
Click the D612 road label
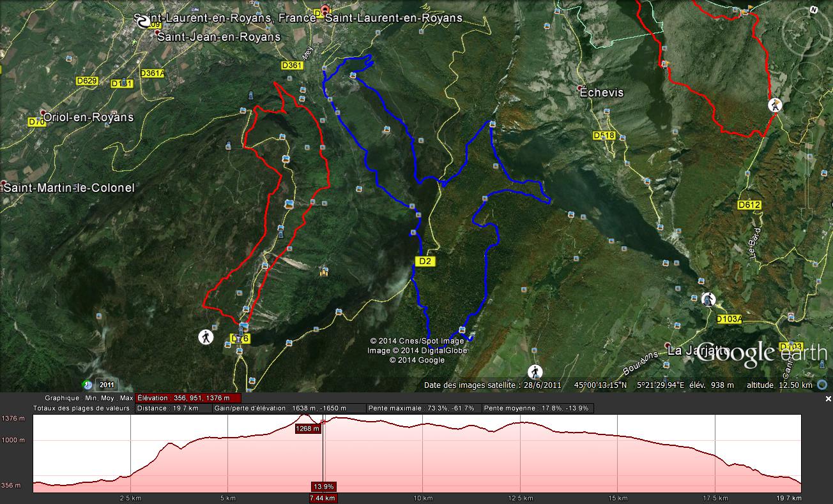click(x=749, y=205)
